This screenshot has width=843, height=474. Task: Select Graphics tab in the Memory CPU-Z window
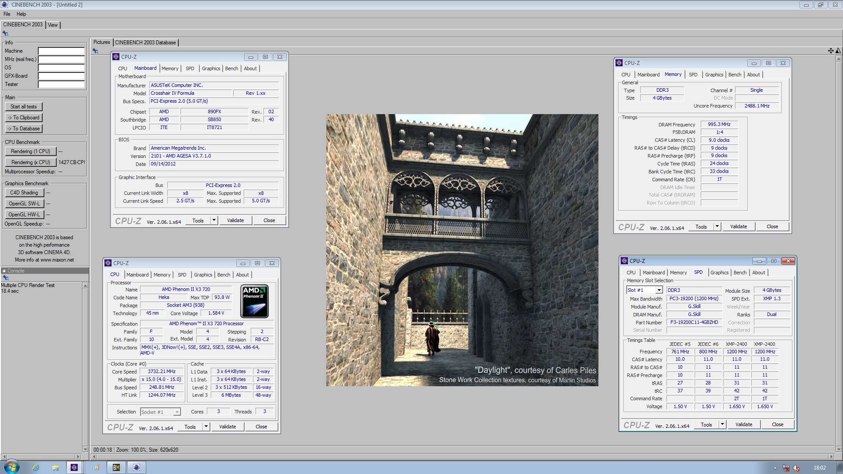pos(714,75)
